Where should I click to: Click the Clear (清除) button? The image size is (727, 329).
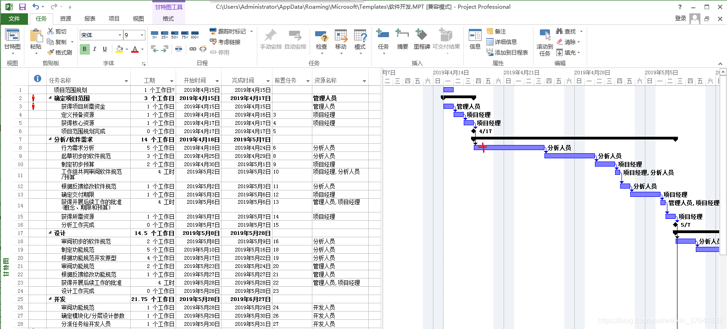click(x=566, y=42)
